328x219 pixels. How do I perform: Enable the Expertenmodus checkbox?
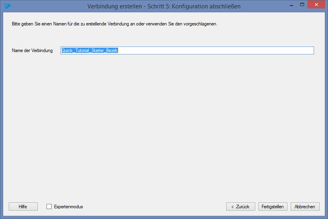pos(49,207)
